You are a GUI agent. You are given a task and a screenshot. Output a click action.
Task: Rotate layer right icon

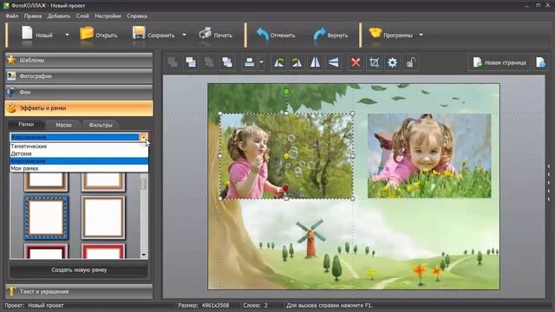(297, 62)
